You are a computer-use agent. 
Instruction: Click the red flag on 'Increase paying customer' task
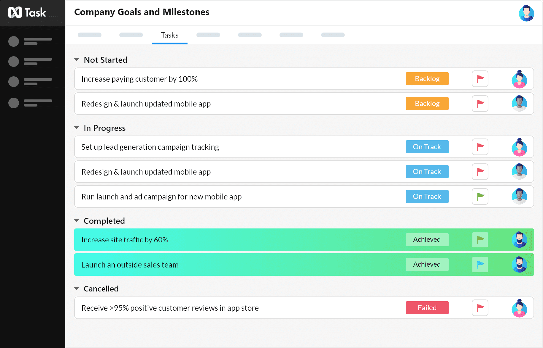click(480, 79)
